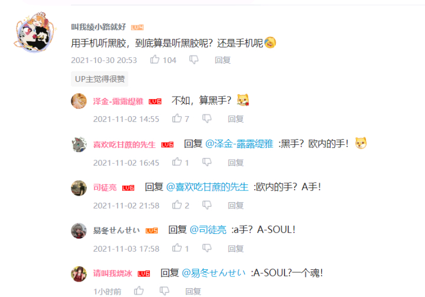Screen dimensions: 425x297
Task: Like the main comment with 104 likes
Action: click(155, 60)
